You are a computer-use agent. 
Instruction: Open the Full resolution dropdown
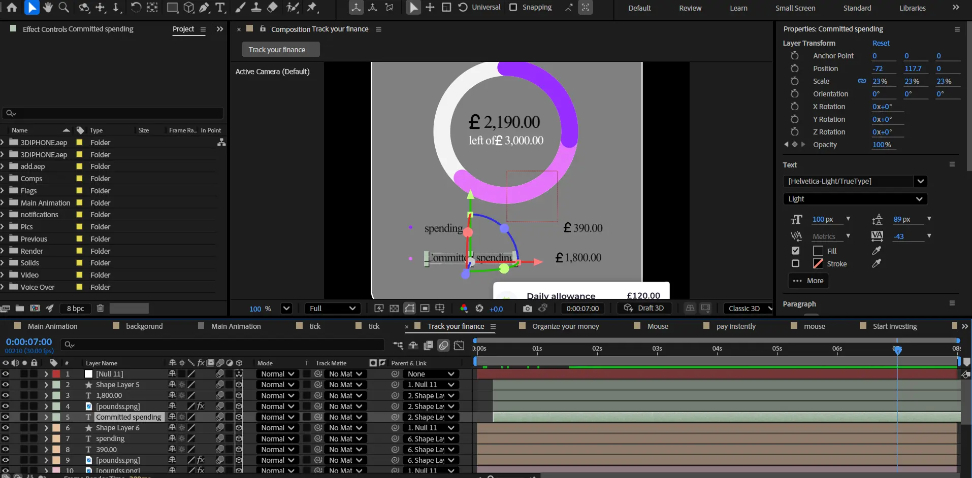pos(332,309)
